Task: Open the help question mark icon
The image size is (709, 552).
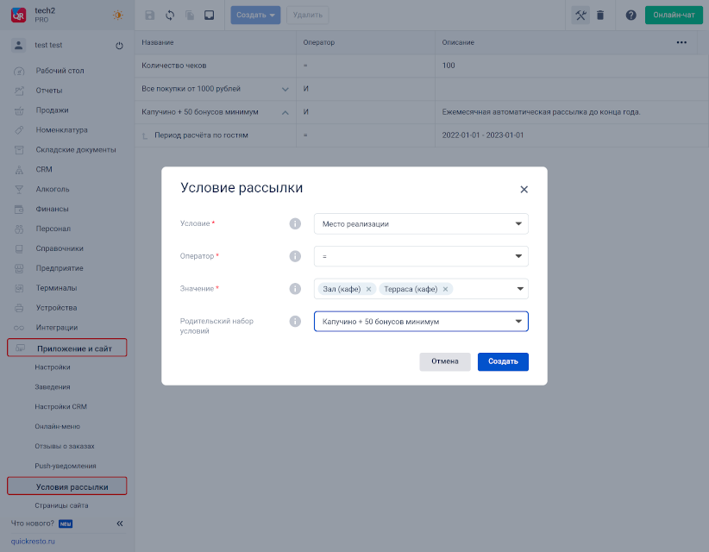Action: [631, 15]
